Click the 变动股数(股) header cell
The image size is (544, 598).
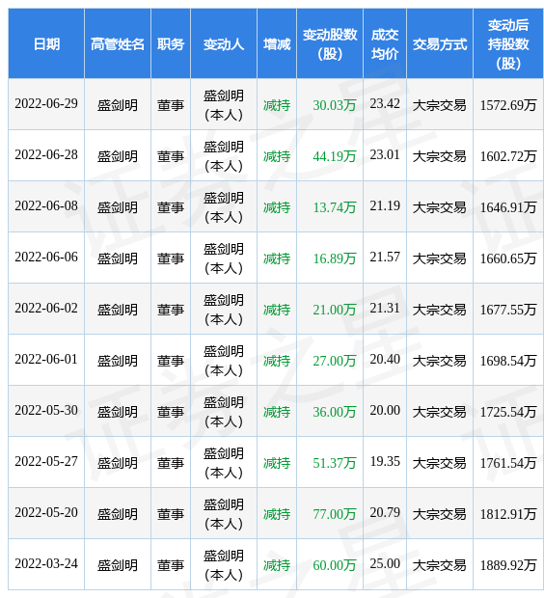tap(330, 44)
